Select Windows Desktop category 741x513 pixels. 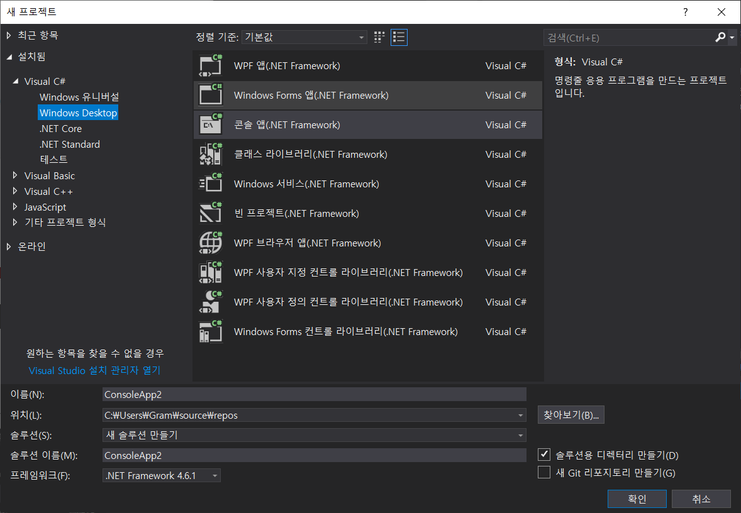pyautogui.click(x=78, y=113)
